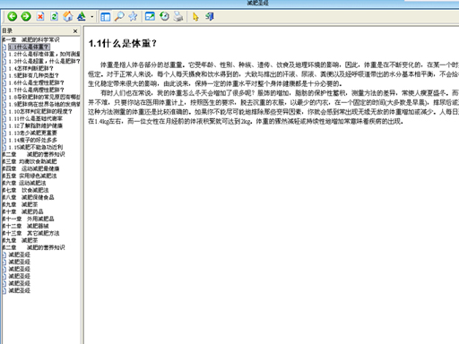This screenshot has height=344, width=459.
Task: Refresh the page using the green arrows icon
Action: 54,16
